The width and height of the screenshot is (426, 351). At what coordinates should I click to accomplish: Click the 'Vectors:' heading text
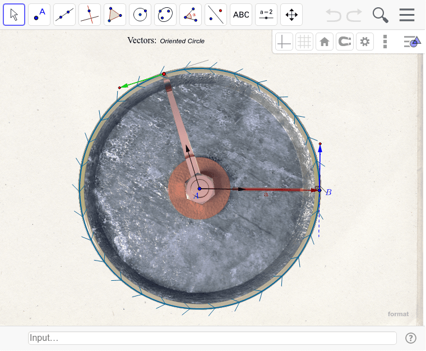coord(142,40)
